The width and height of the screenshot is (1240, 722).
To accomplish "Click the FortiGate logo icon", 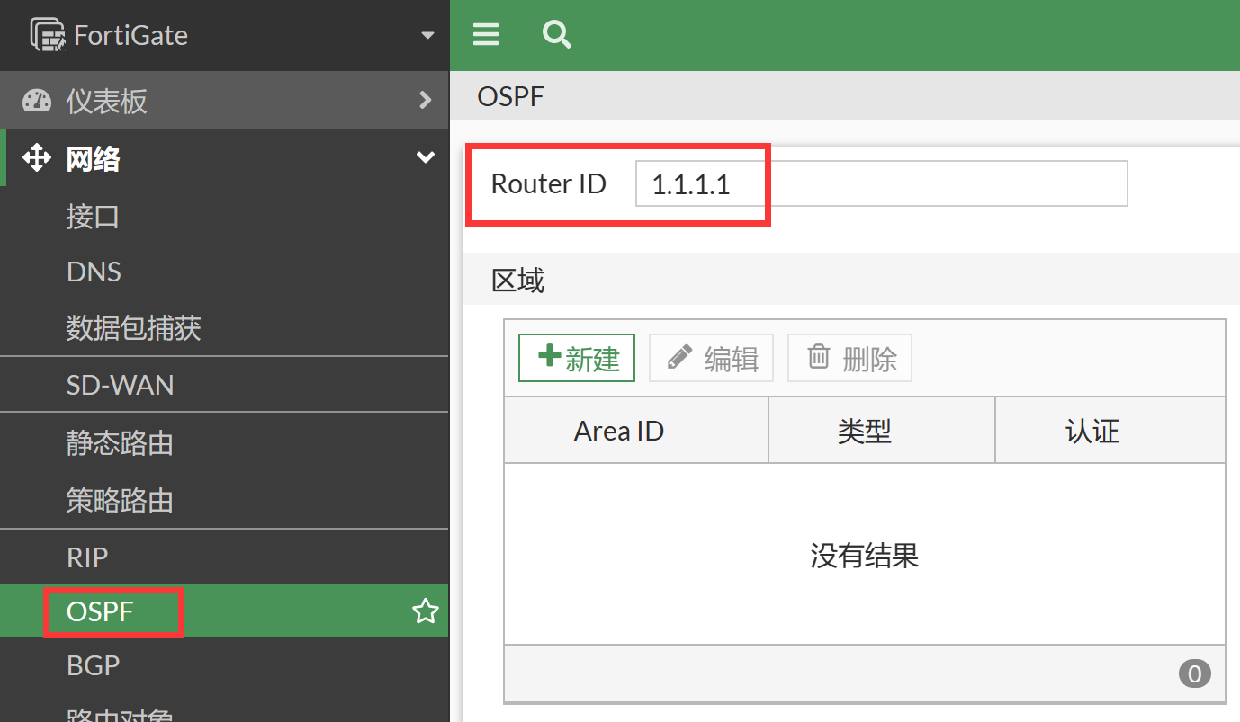I will 47,33.
